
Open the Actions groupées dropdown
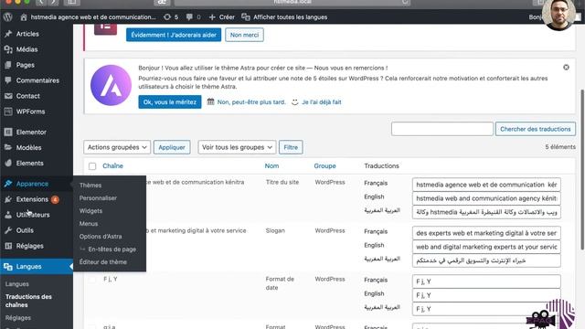coord(117,147)
